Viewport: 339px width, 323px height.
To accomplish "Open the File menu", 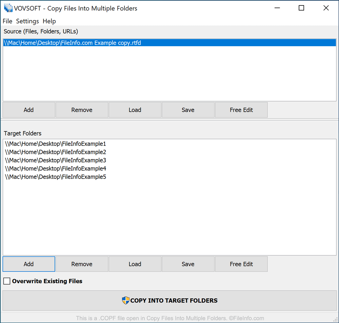I will click(x=7, y=21).
